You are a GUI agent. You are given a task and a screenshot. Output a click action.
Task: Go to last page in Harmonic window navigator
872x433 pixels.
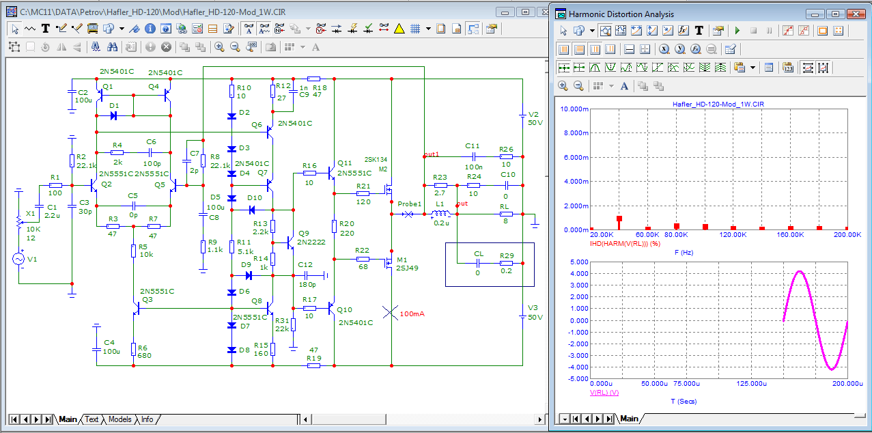click(609, 418)
